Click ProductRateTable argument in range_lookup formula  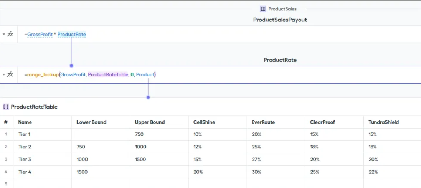108,75
